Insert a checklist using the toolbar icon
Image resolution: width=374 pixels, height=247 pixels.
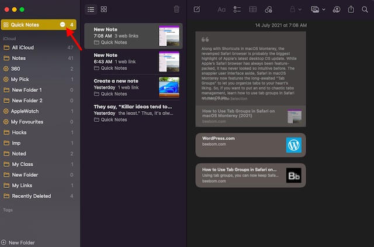pos(237,9)
